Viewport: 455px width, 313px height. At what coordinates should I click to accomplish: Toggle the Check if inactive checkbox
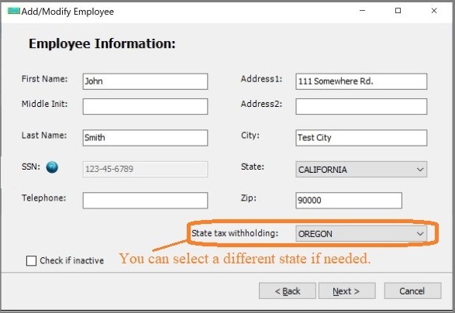pos(31,260)
